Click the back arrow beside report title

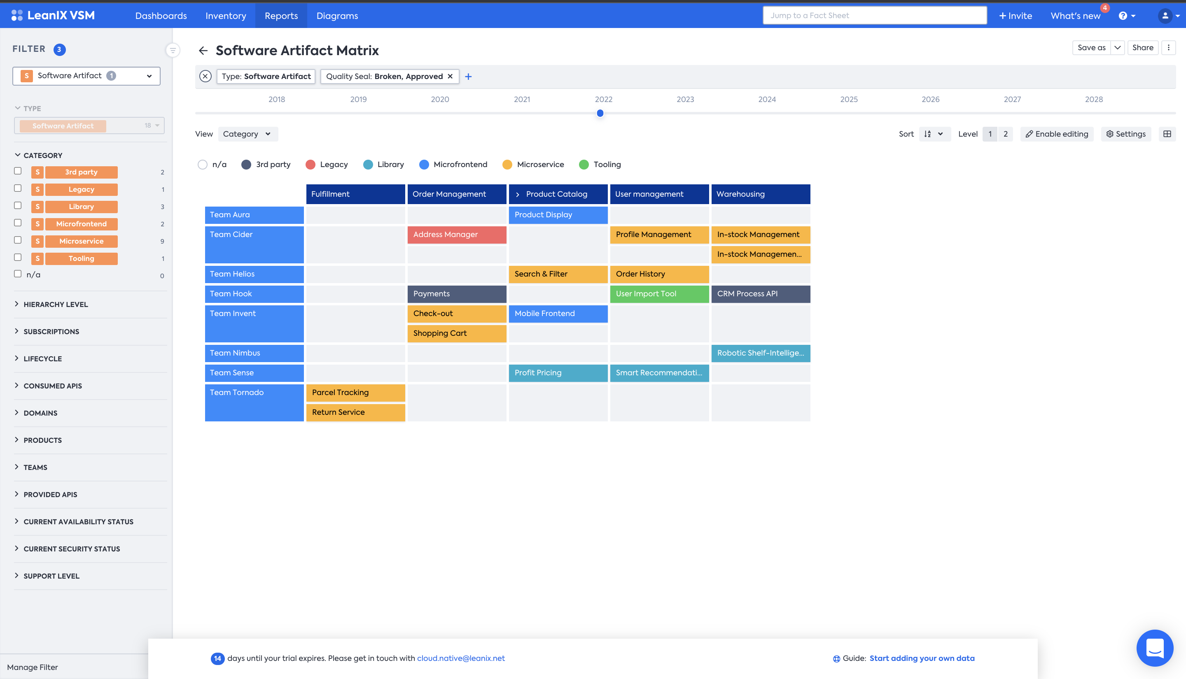(x=203, y=50)
